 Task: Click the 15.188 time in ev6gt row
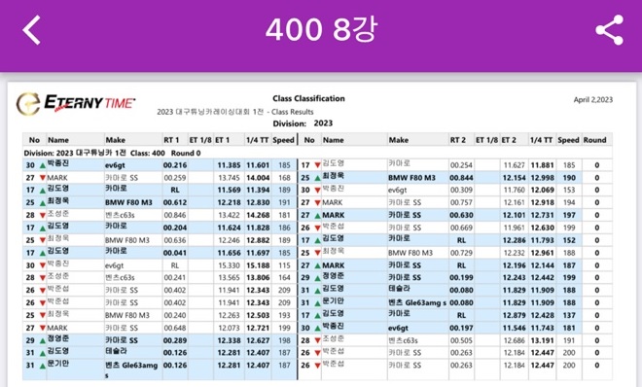(258, 265)
